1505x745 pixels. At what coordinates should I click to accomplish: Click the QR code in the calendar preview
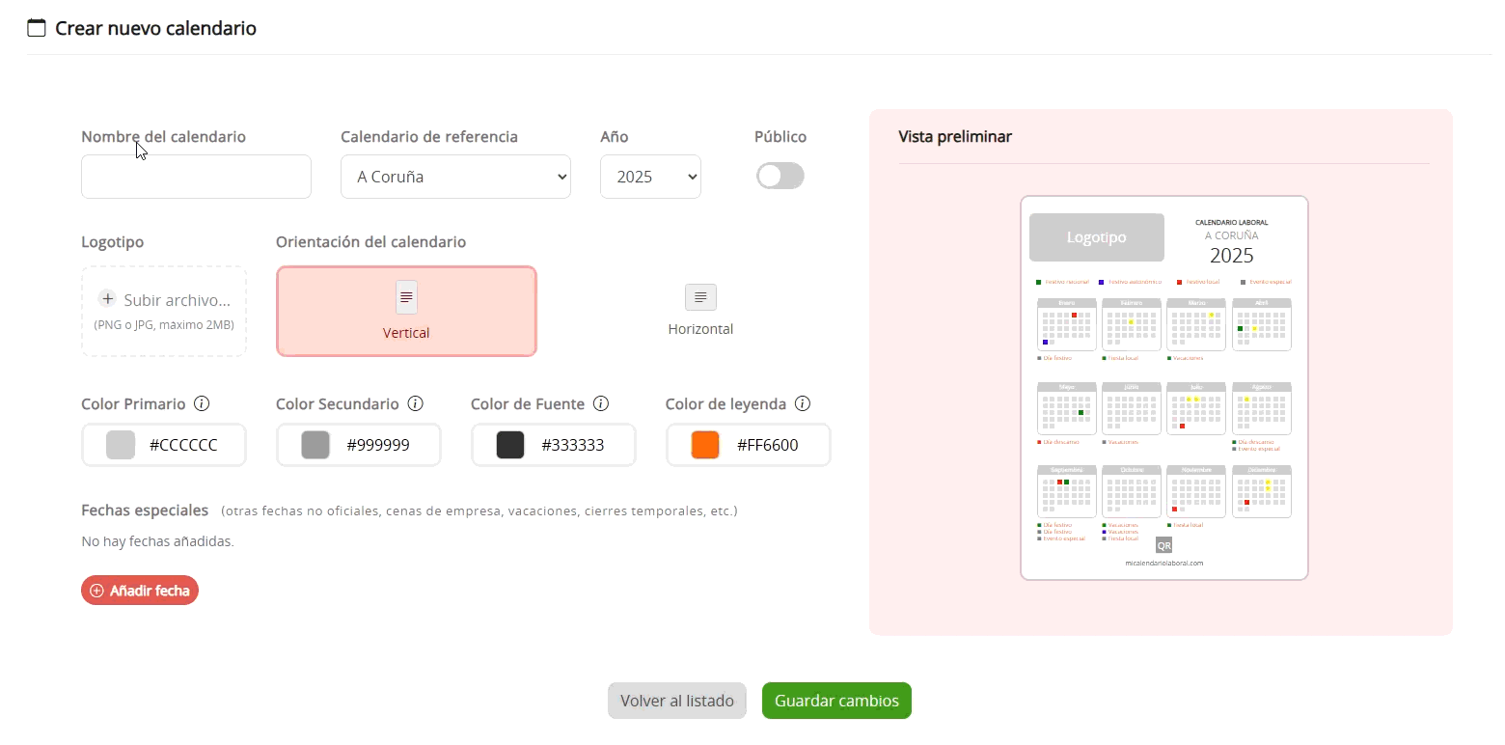1163,545
